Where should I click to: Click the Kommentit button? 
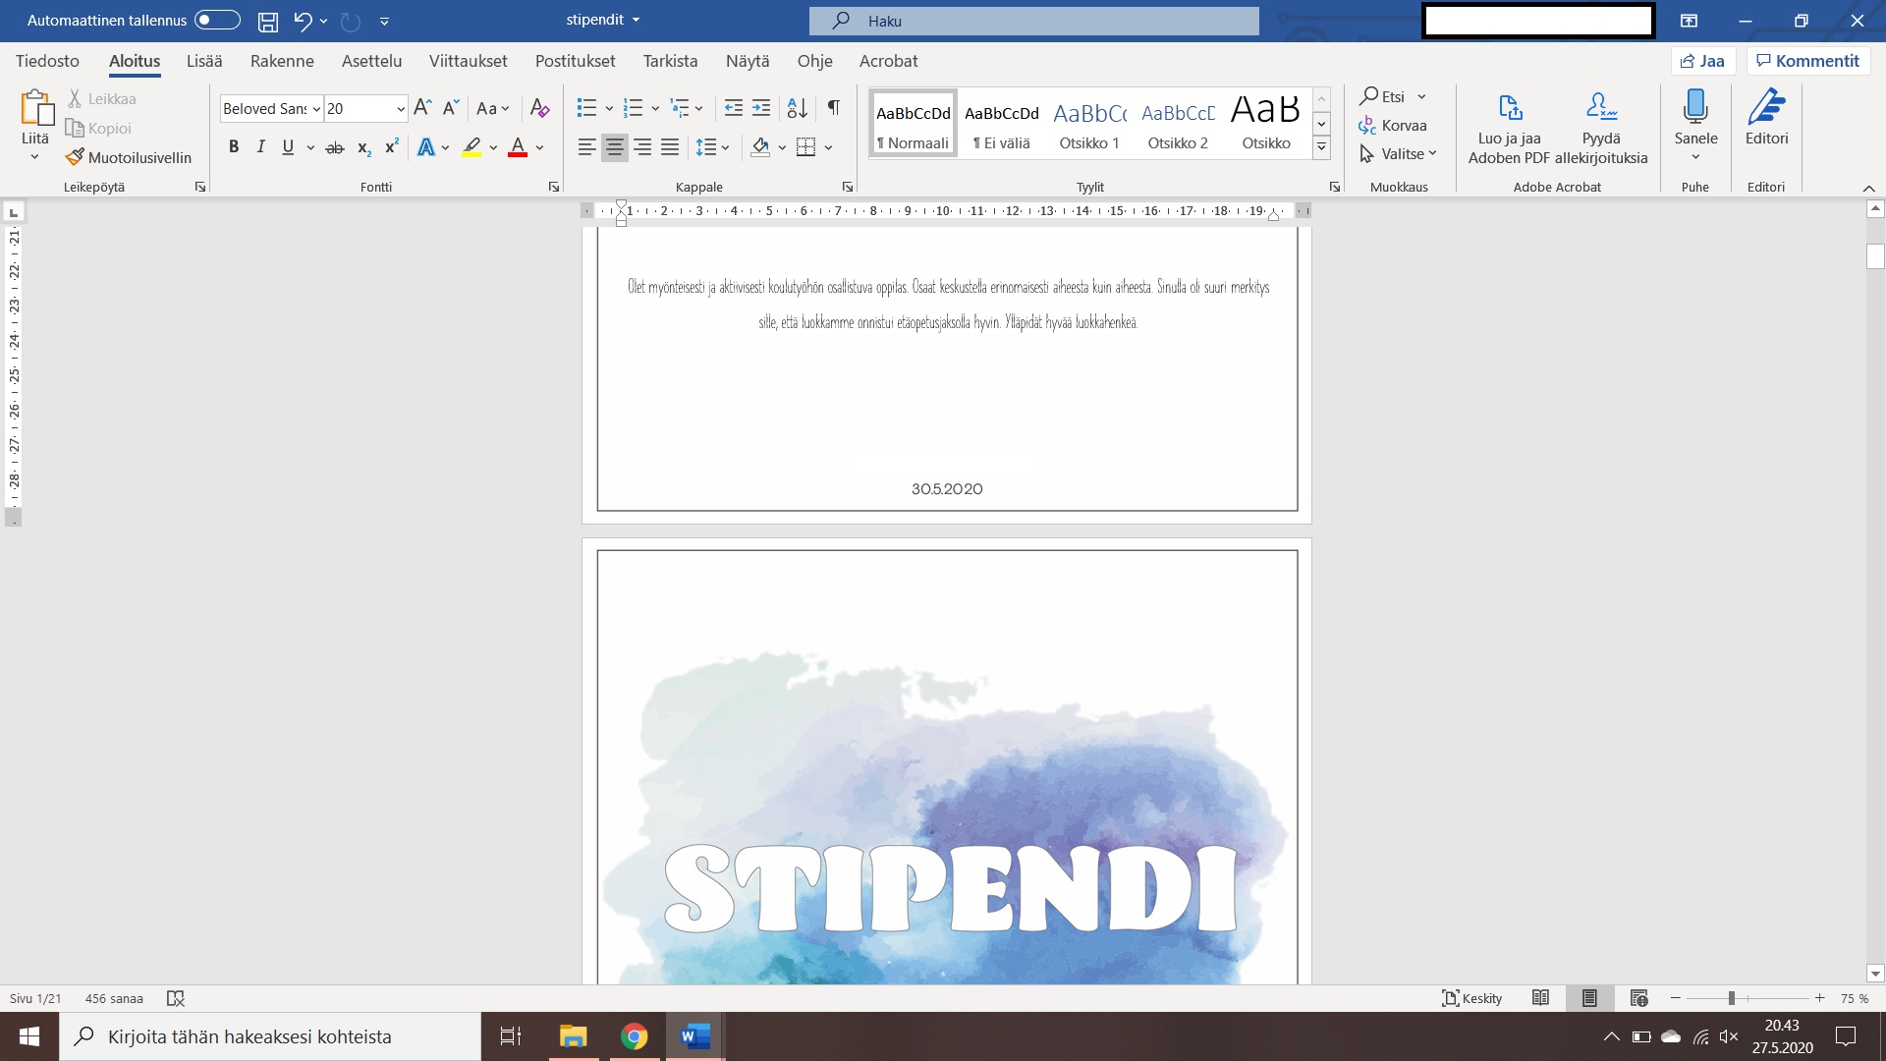[x=1808, y=61]
